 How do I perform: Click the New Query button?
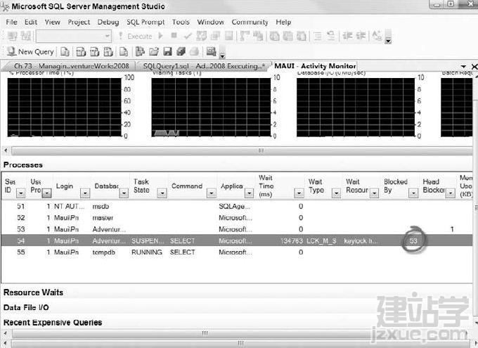tap(30, 51)
